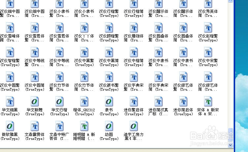Viewport: 248px width, 152px height.
Task: Select the 迷你简启体 font icon
Action: (183, 101)
